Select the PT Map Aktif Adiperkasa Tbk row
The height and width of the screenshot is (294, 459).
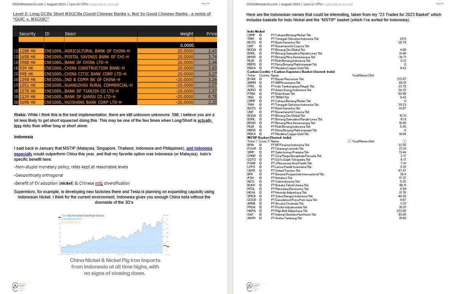coord(327,211)
